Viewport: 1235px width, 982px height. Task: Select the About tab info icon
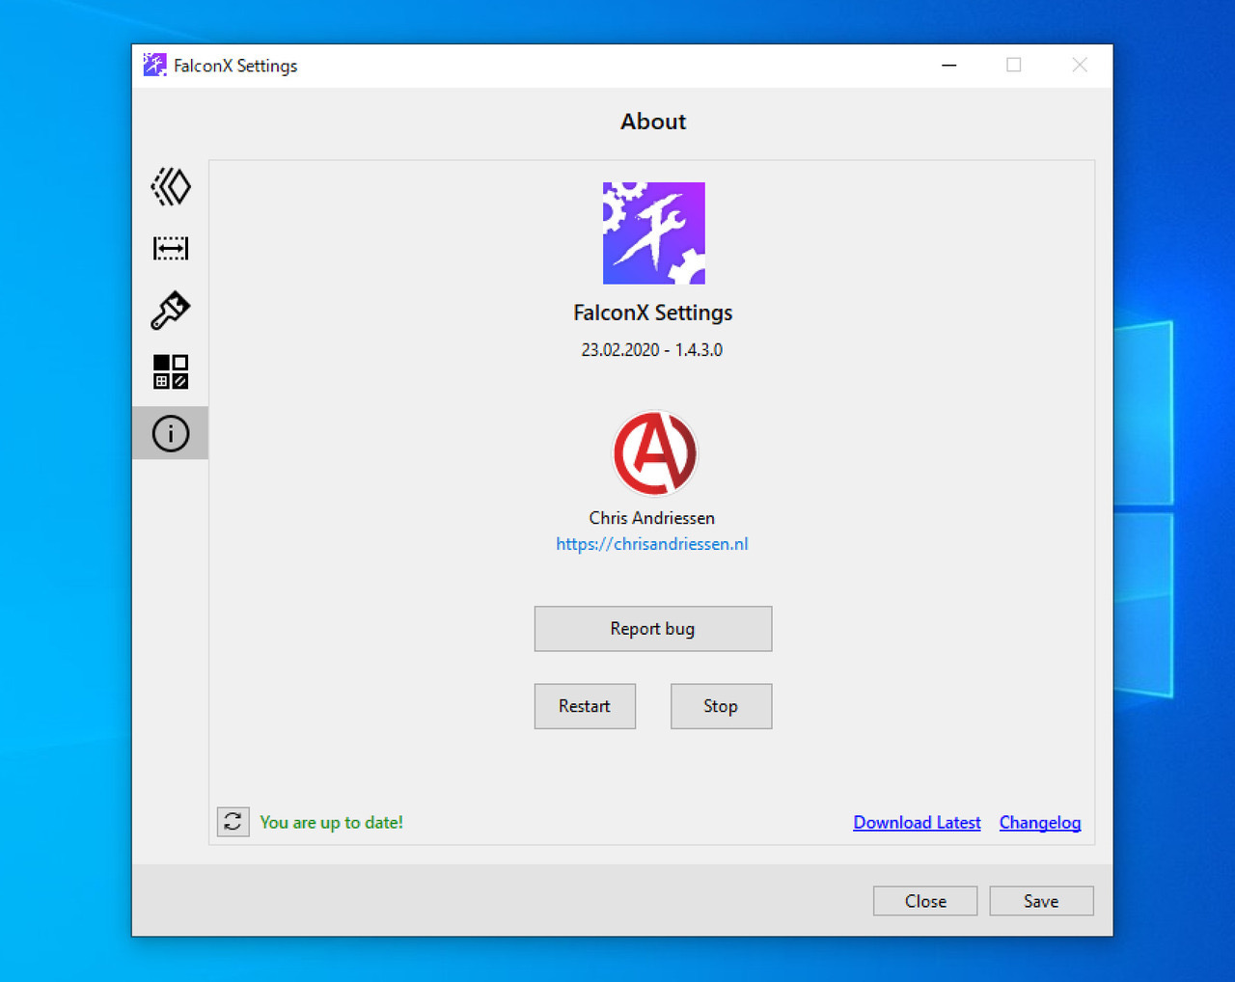171,433
